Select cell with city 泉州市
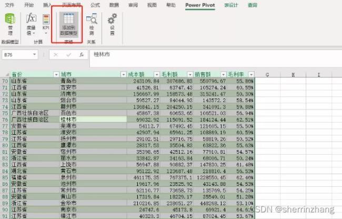 tap(93, 177)
